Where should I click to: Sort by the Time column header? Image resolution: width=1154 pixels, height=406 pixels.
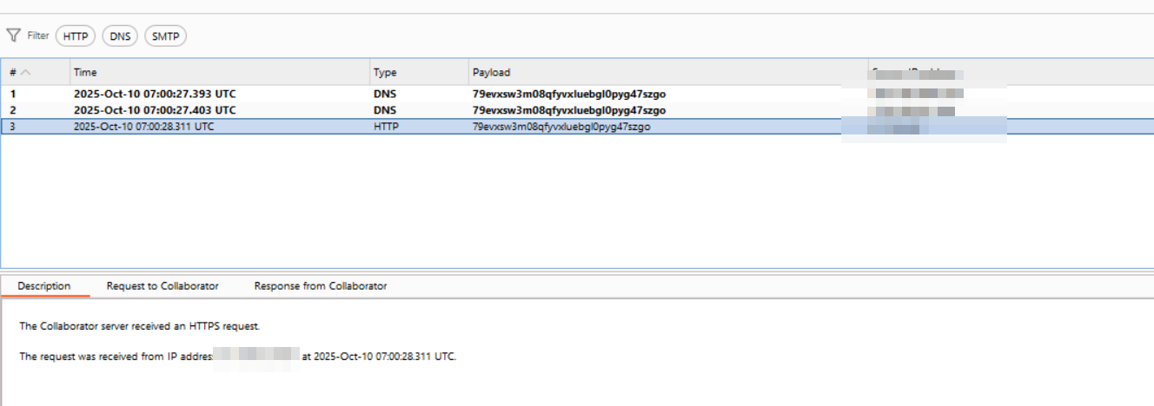(x=220, y=72)
